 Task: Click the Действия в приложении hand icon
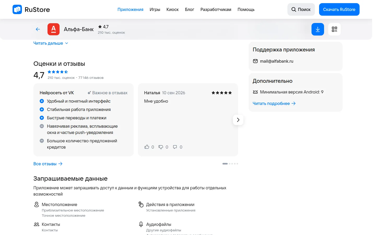tap(141, 204)
